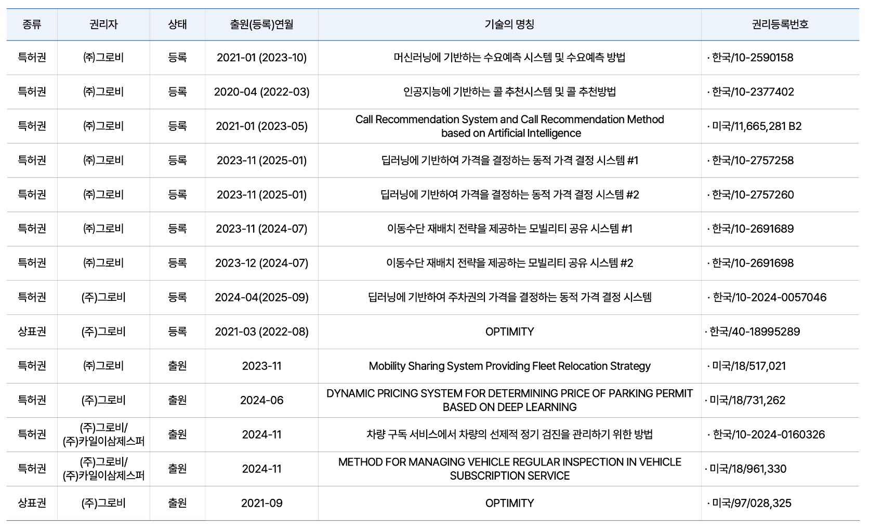Click the 권리자 column header
This screenshot has width=869, height=529.
coord(103,24)
